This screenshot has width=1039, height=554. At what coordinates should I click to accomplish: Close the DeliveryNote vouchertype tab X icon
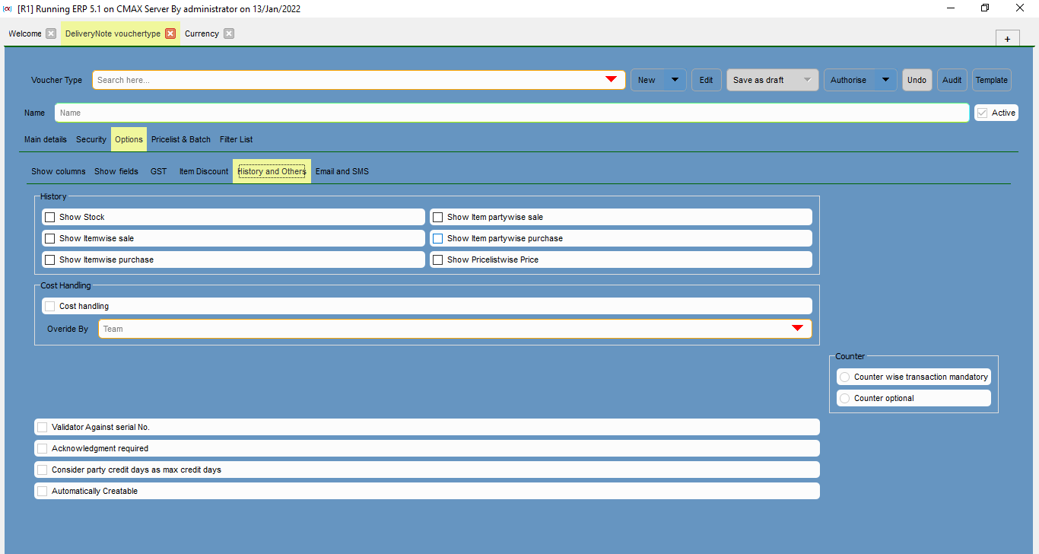170,33
